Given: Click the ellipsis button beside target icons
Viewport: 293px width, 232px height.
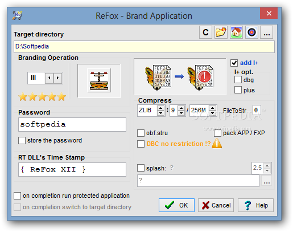Looking at the screenshot, I should point(267,32).
